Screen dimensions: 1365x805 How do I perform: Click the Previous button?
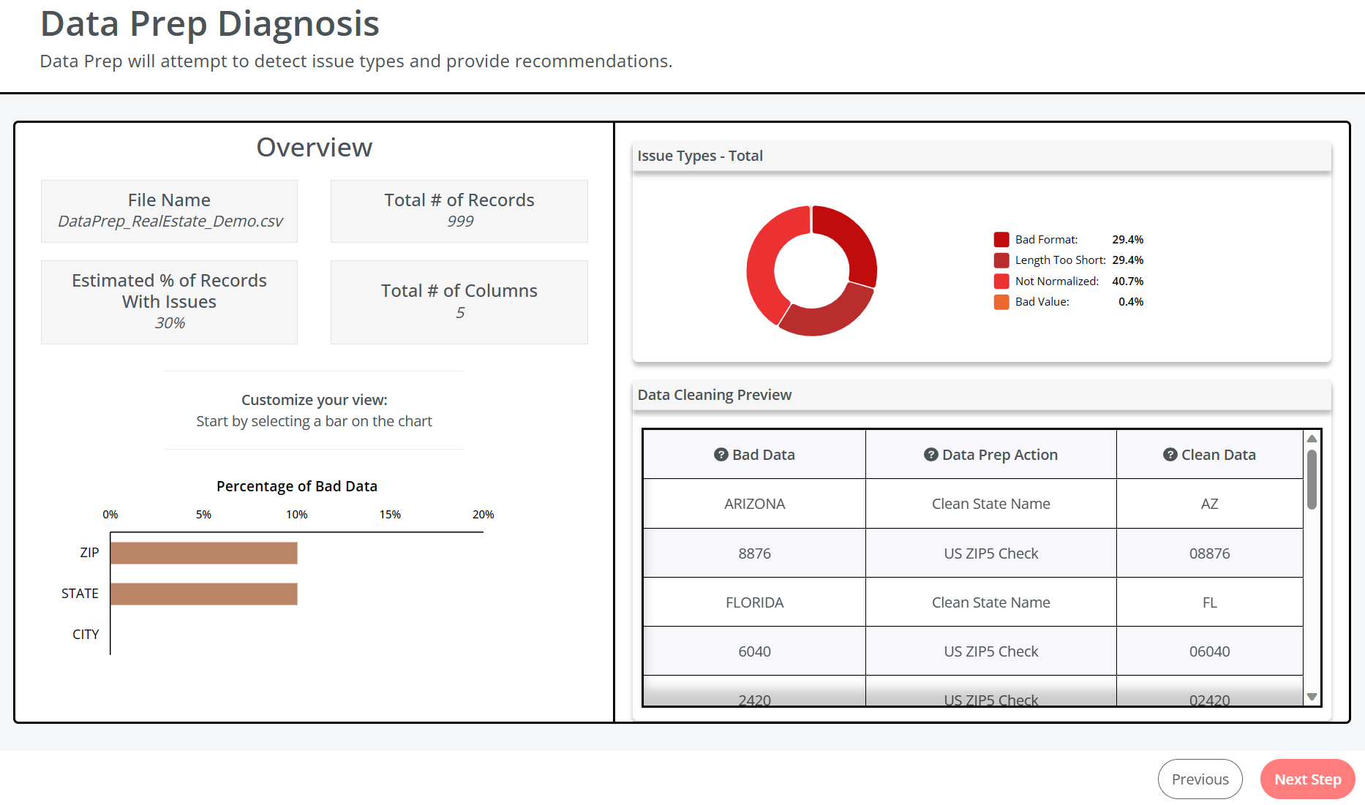tap(1200, 779)
